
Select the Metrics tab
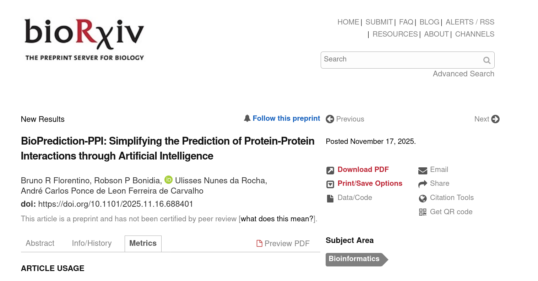(143, 243)
